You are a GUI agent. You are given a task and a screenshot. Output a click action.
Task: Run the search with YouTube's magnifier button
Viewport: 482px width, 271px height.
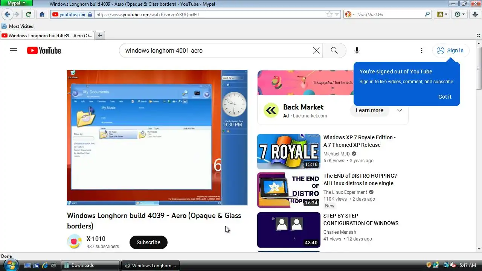334,50
